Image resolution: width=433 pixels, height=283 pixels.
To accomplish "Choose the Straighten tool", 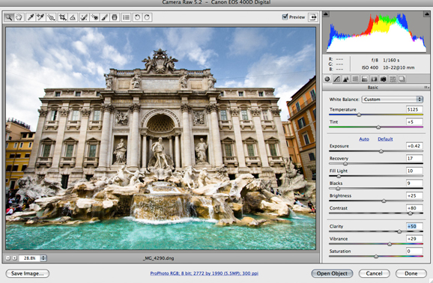I will (x=73, y=17).
